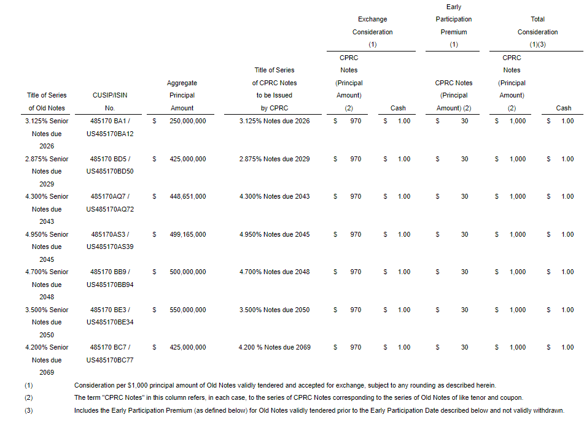This screenshot has height=425, width=584.
Task: Click the 'of CPRC Notes' header line
Action: coord(274,83)
